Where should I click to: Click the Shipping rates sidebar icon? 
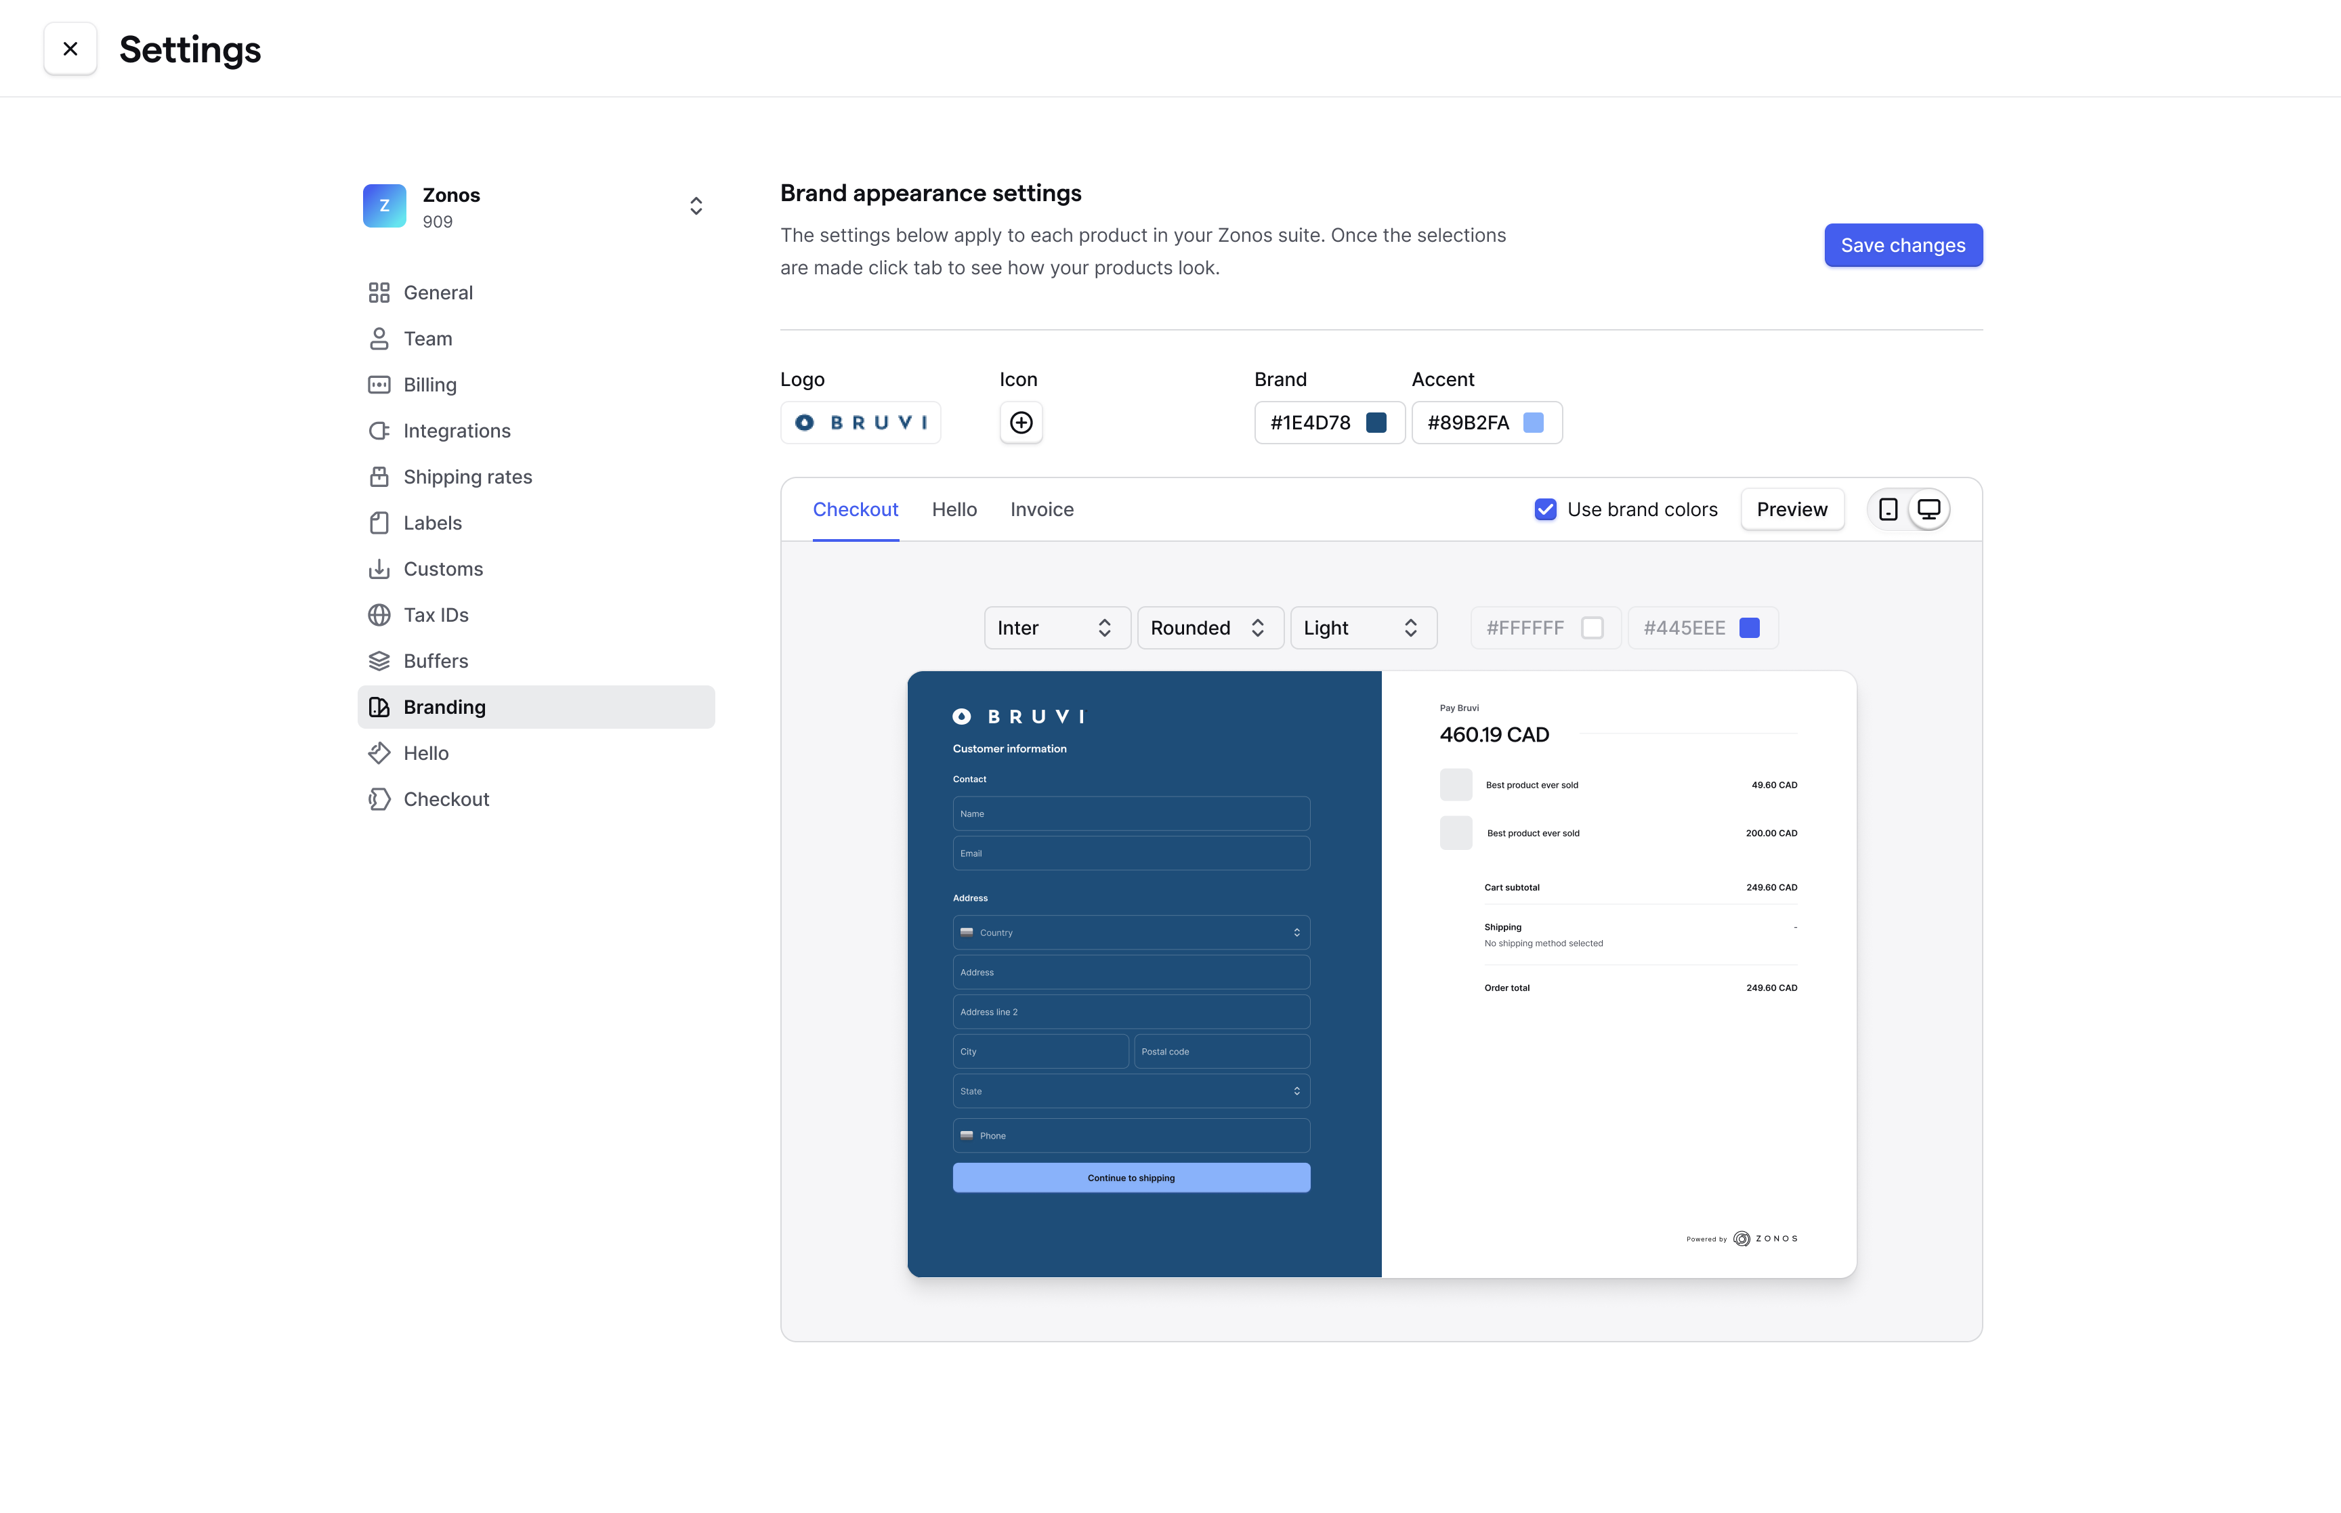click(x=377, y=476)
